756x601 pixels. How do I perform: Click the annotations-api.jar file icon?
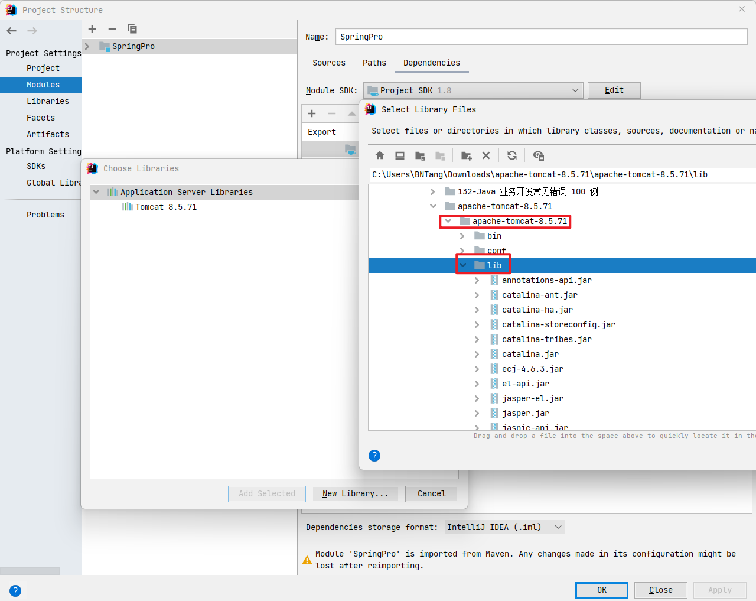494,280
